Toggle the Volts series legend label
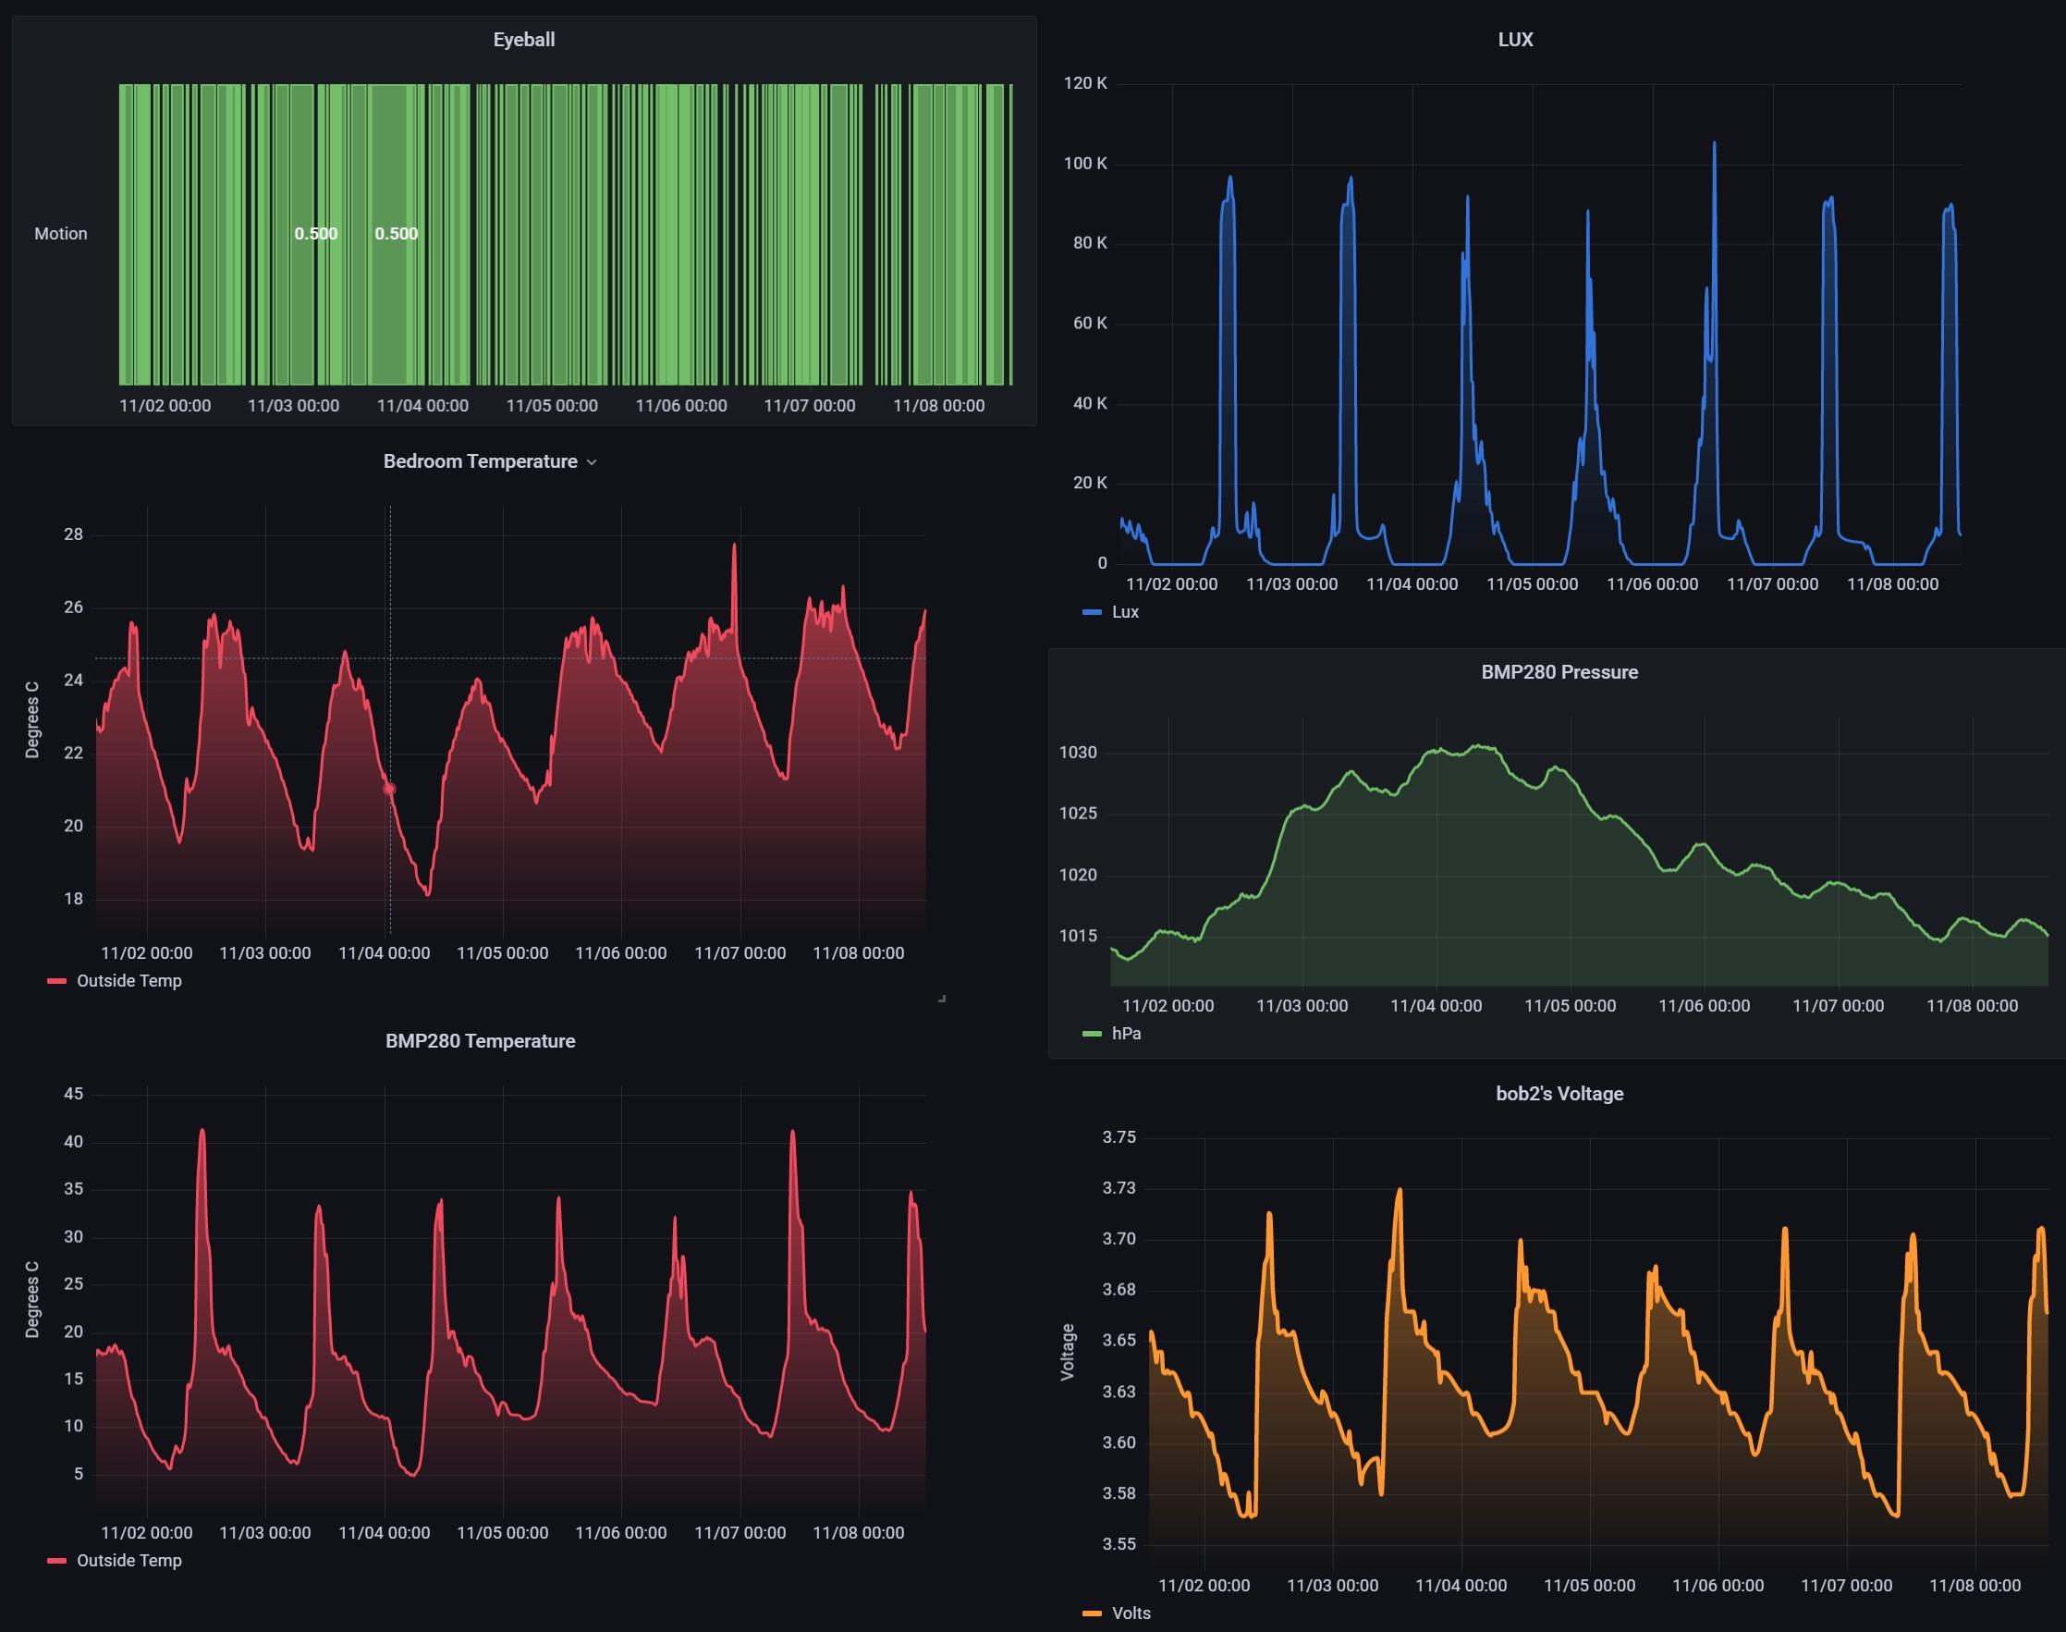This screenshot has height=1632, width=2066. (x=1131, y=1613)
